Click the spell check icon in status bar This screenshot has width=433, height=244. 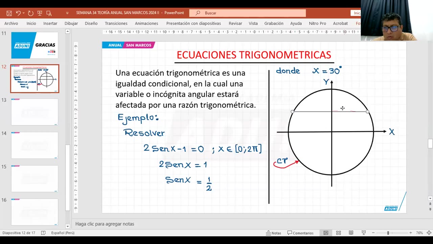43,233
